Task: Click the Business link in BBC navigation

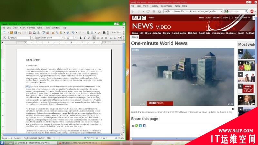Action: pyautogui.click(x=231, y=33)
